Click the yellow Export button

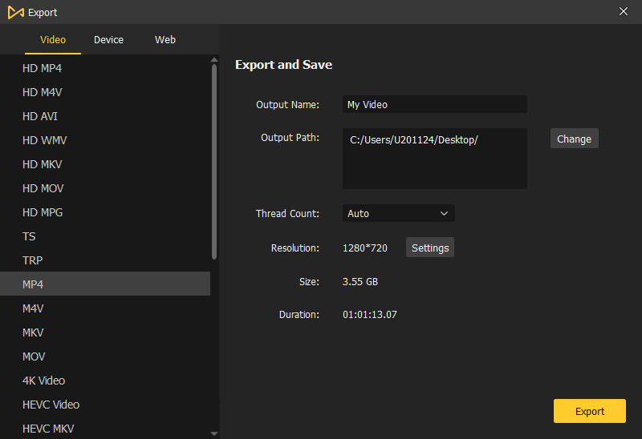point(590,411)
